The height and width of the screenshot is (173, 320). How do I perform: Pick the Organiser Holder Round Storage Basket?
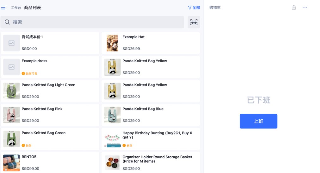click(151, 163)
